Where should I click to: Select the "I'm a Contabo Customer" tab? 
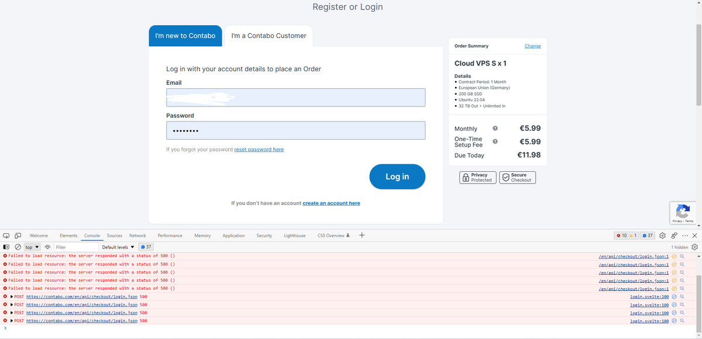click(269, 36)
